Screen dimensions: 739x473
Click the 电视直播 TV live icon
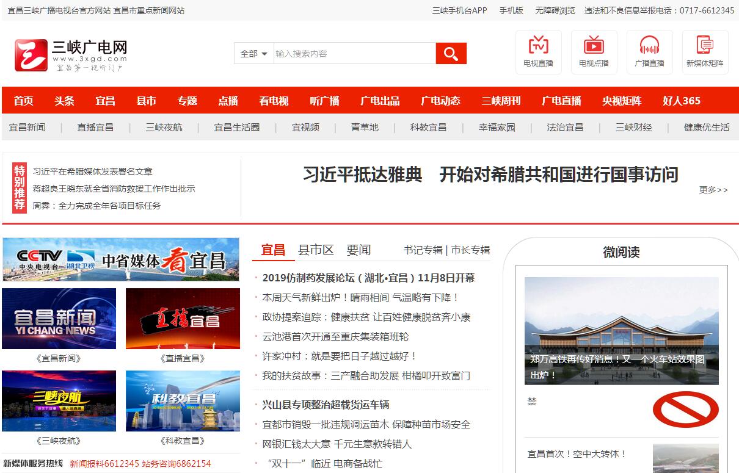tap(538, 47)
